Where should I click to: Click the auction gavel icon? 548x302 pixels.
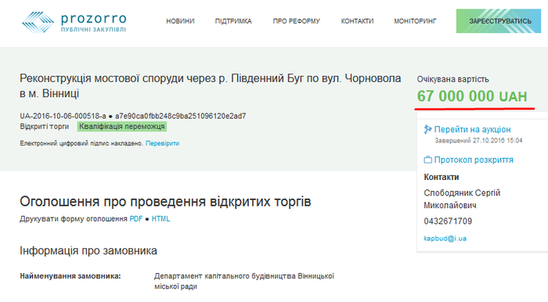tap(427, 130)
